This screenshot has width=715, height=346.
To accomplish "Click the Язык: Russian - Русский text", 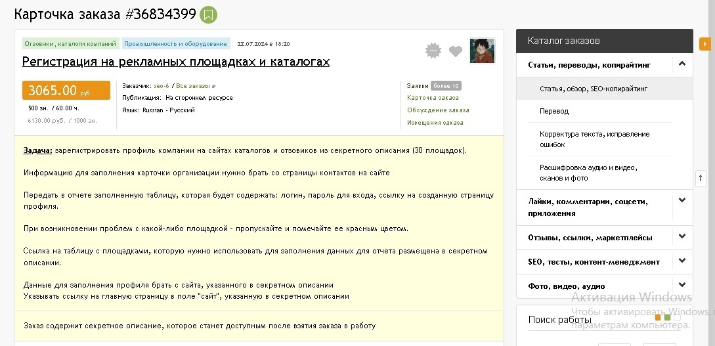I will pos(158,110).
